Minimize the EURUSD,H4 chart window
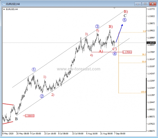The width and height of the screenshot is (158, 138). 138,4
